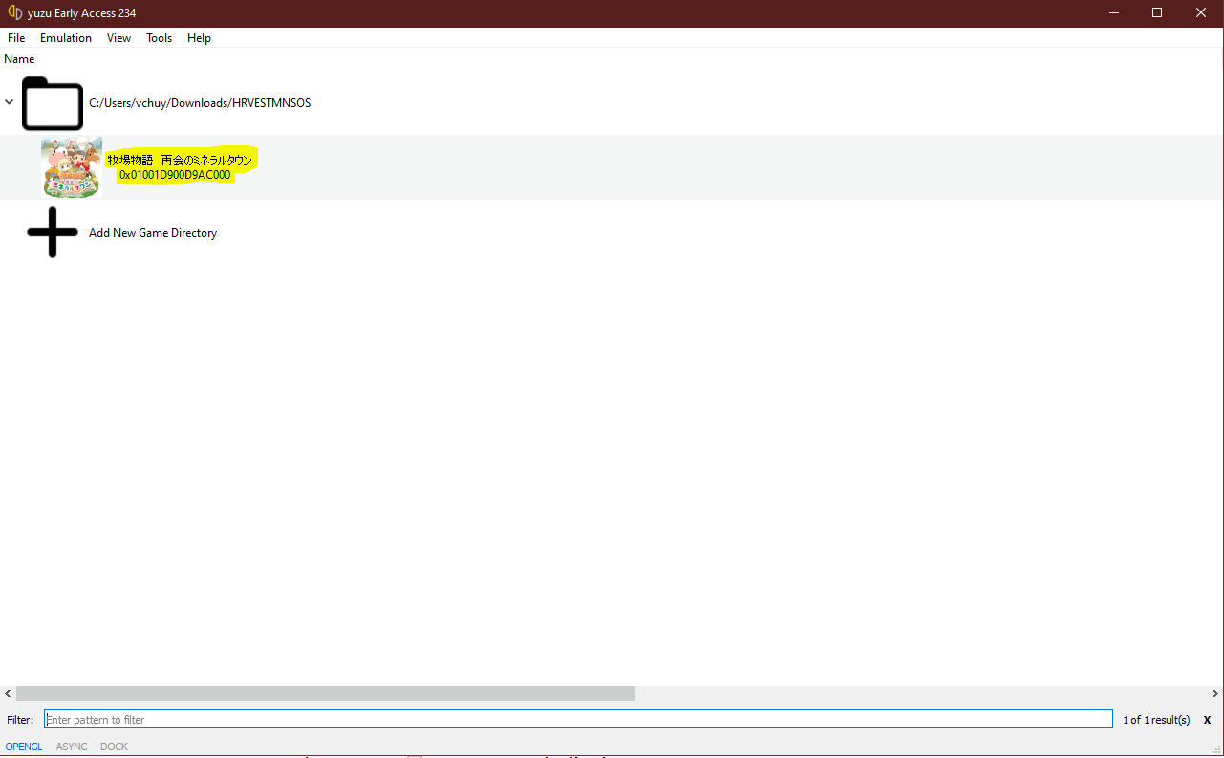This screenshot has width=1224, height=758.
Task: Click the '1 of 1 result(s)' label
Action: pos(1156,720)
